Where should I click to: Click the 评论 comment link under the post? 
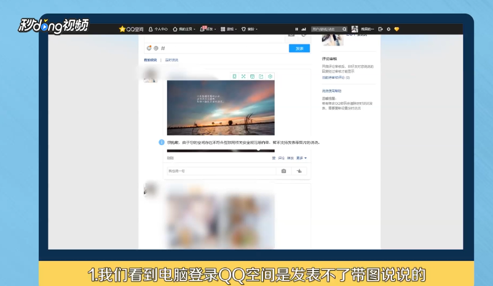coord(282,158)
